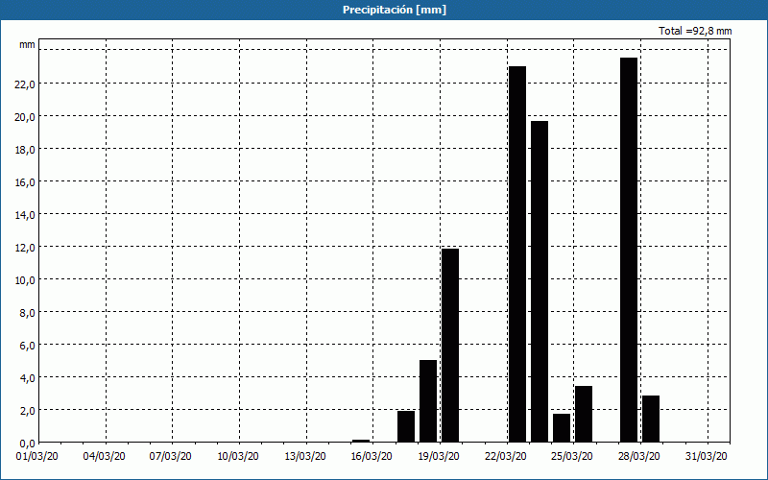Click the 13/03/20 date label
Image resolution: width=768 pixels, height=480 pixels.
pos(305,457)
